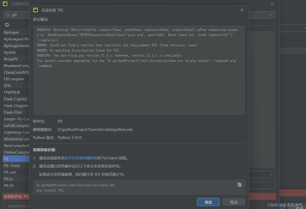Select ApiLayer package in the list
The height and width of the screenshot is (209, 306).
tap(12, 32)
